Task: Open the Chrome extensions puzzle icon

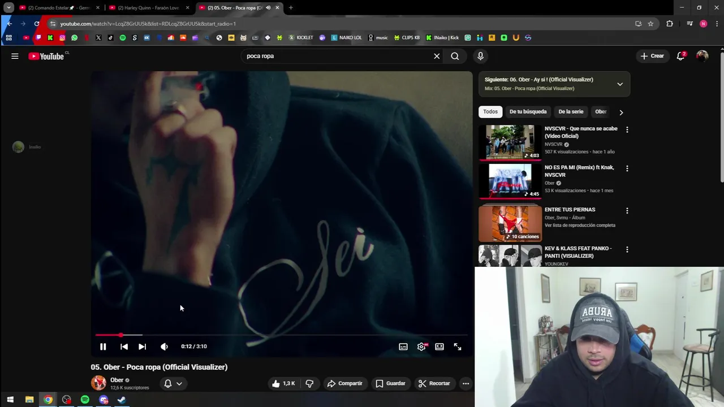Action: [x=670, y=24]
